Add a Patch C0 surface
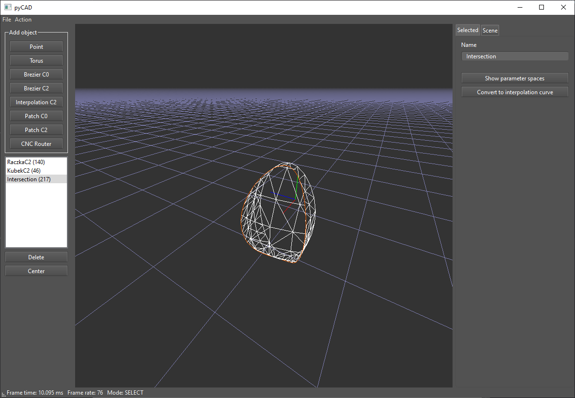575x398 pixels. [36, 116]
